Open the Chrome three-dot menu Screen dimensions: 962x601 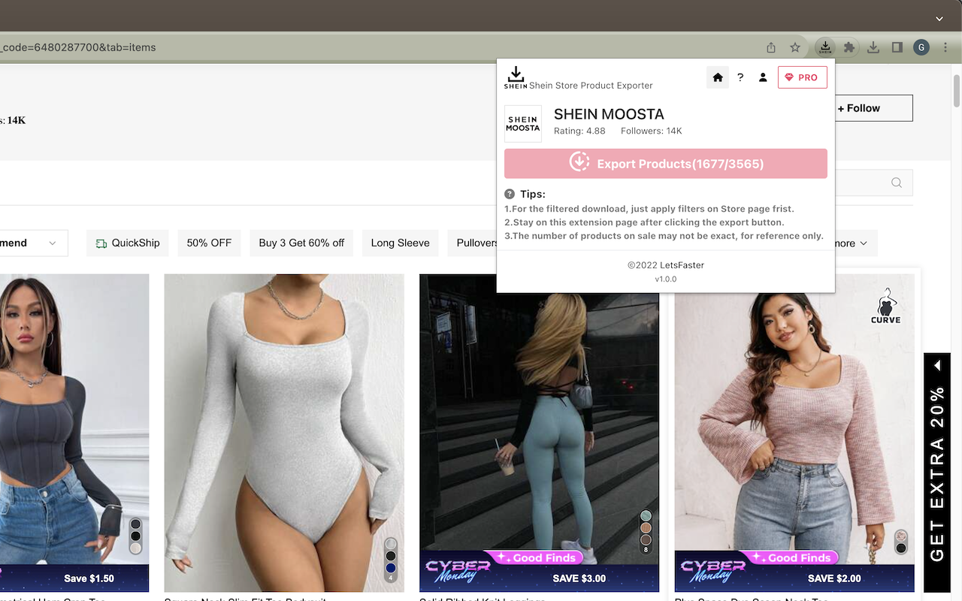pyautogui.click(x=945, y=47)
